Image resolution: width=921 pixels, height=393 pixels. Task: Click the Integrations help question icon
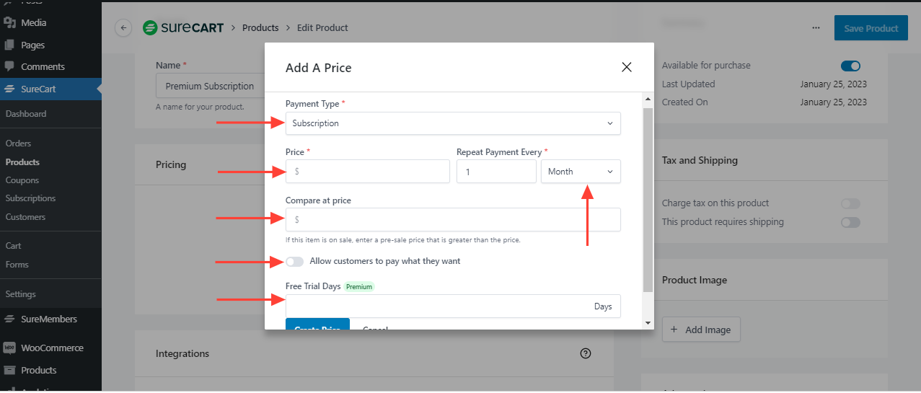[x=586, y=353]
